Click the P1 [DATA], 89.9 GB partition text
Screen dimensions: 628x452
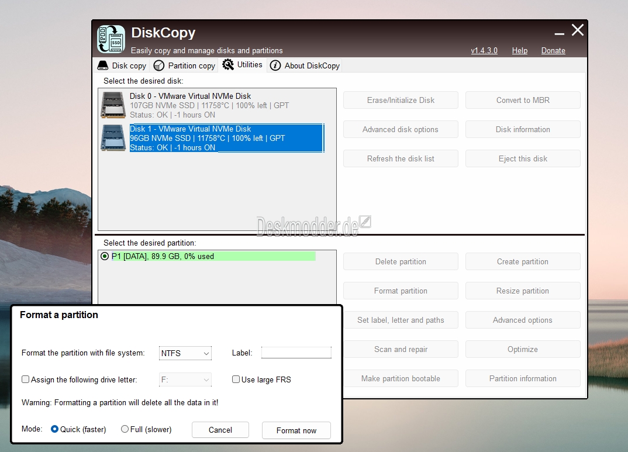click(x=163, y=256)
